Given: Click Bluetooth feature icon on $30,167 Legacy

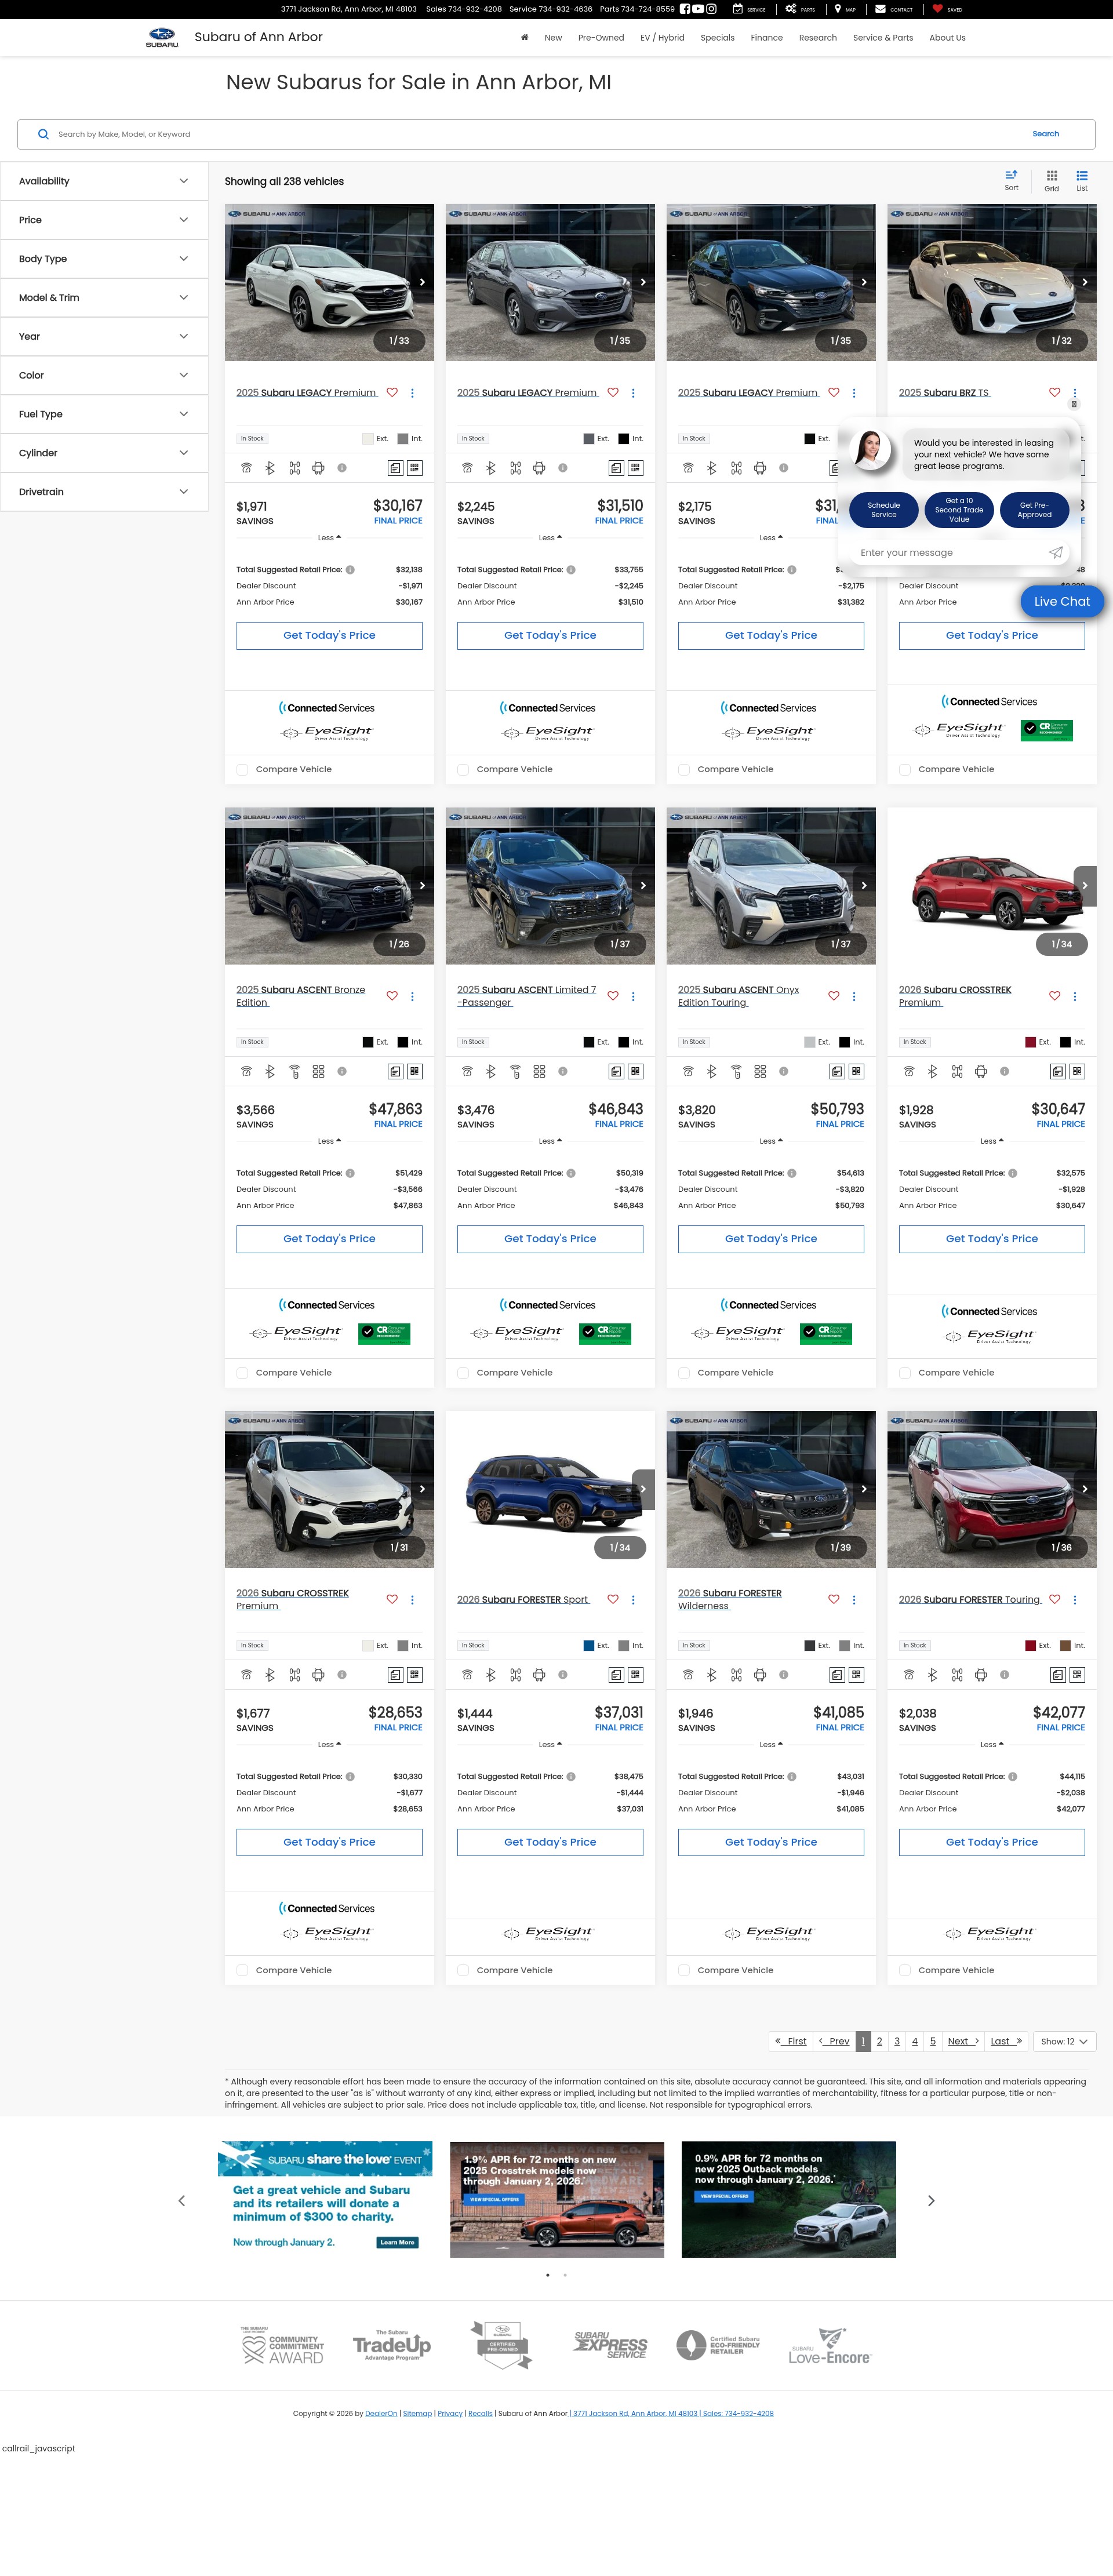Looking at the screenshot, I should pyautogui.click(x=270, y=468).
